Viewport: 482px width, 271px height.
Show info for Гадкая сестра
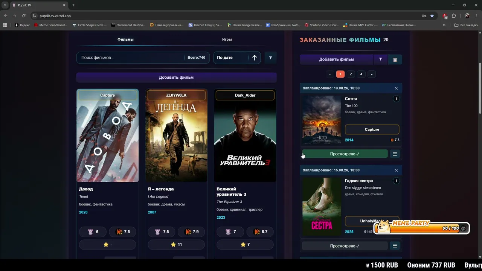pos(396,181)
